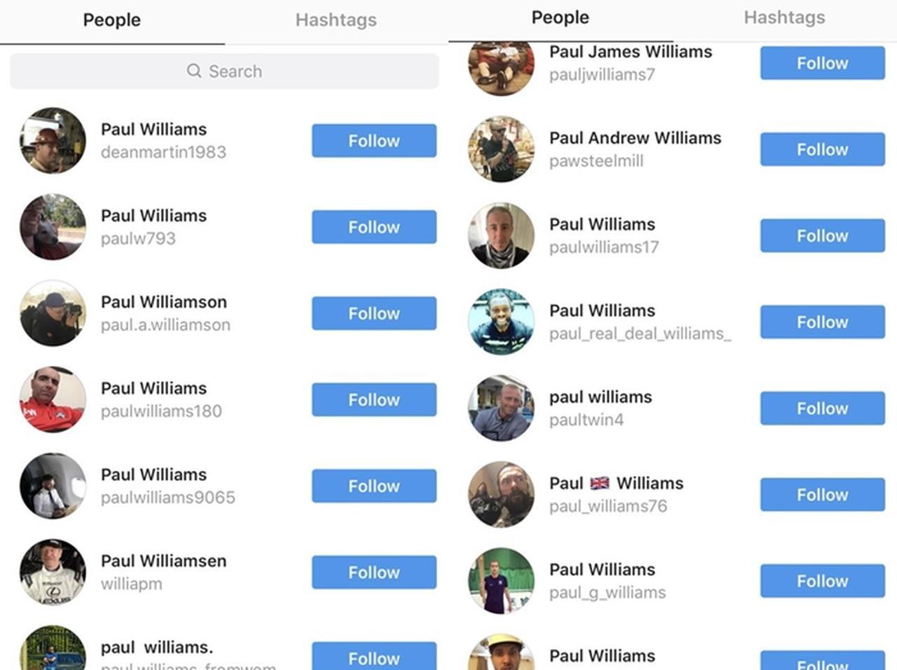Open right panel Hashtags tab
The width and height of the screenshot is (897, 670).
(x=784, y=18)
